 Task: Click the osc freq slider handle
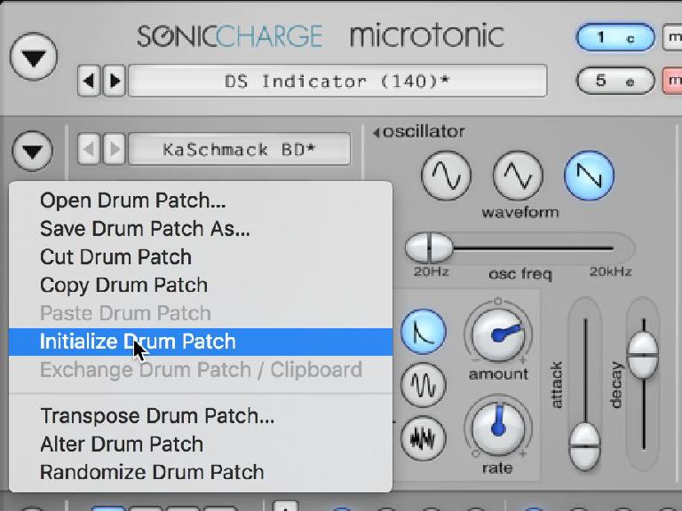(x=429, y=248)
